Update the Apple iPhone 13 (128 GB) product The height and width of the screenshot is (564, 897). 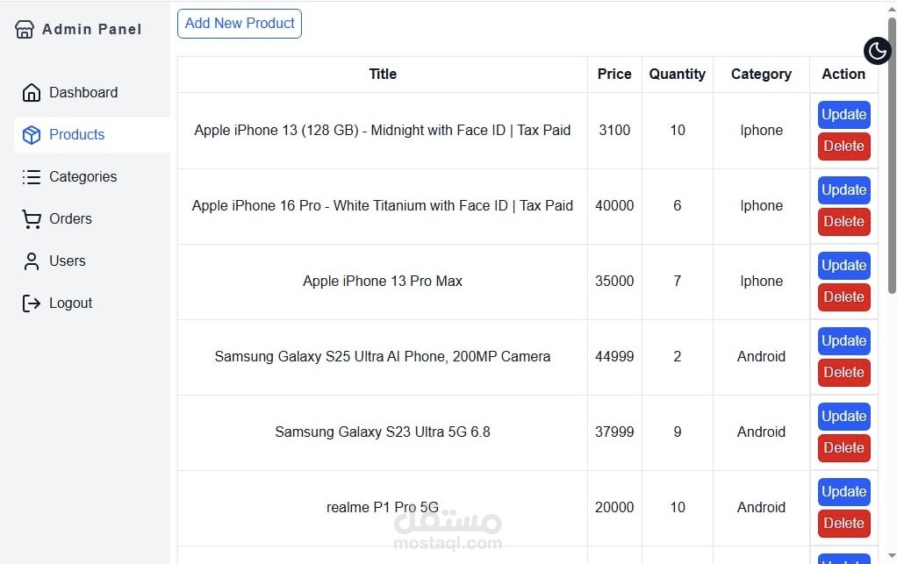(843, 115)
